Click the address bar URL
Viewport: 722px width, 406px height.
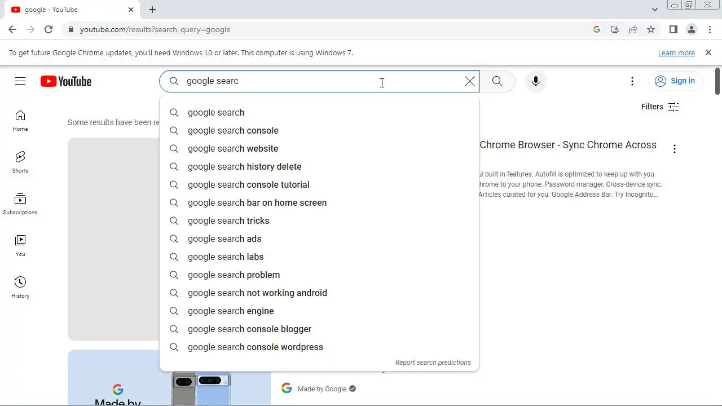[155, 29]
